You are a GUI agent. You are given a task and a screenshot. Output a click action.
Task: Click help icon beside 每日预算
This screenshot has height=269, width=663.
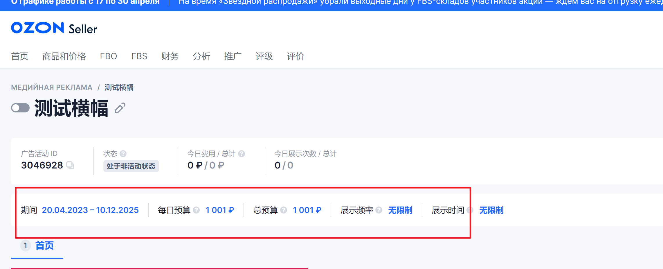coord(197,210)
